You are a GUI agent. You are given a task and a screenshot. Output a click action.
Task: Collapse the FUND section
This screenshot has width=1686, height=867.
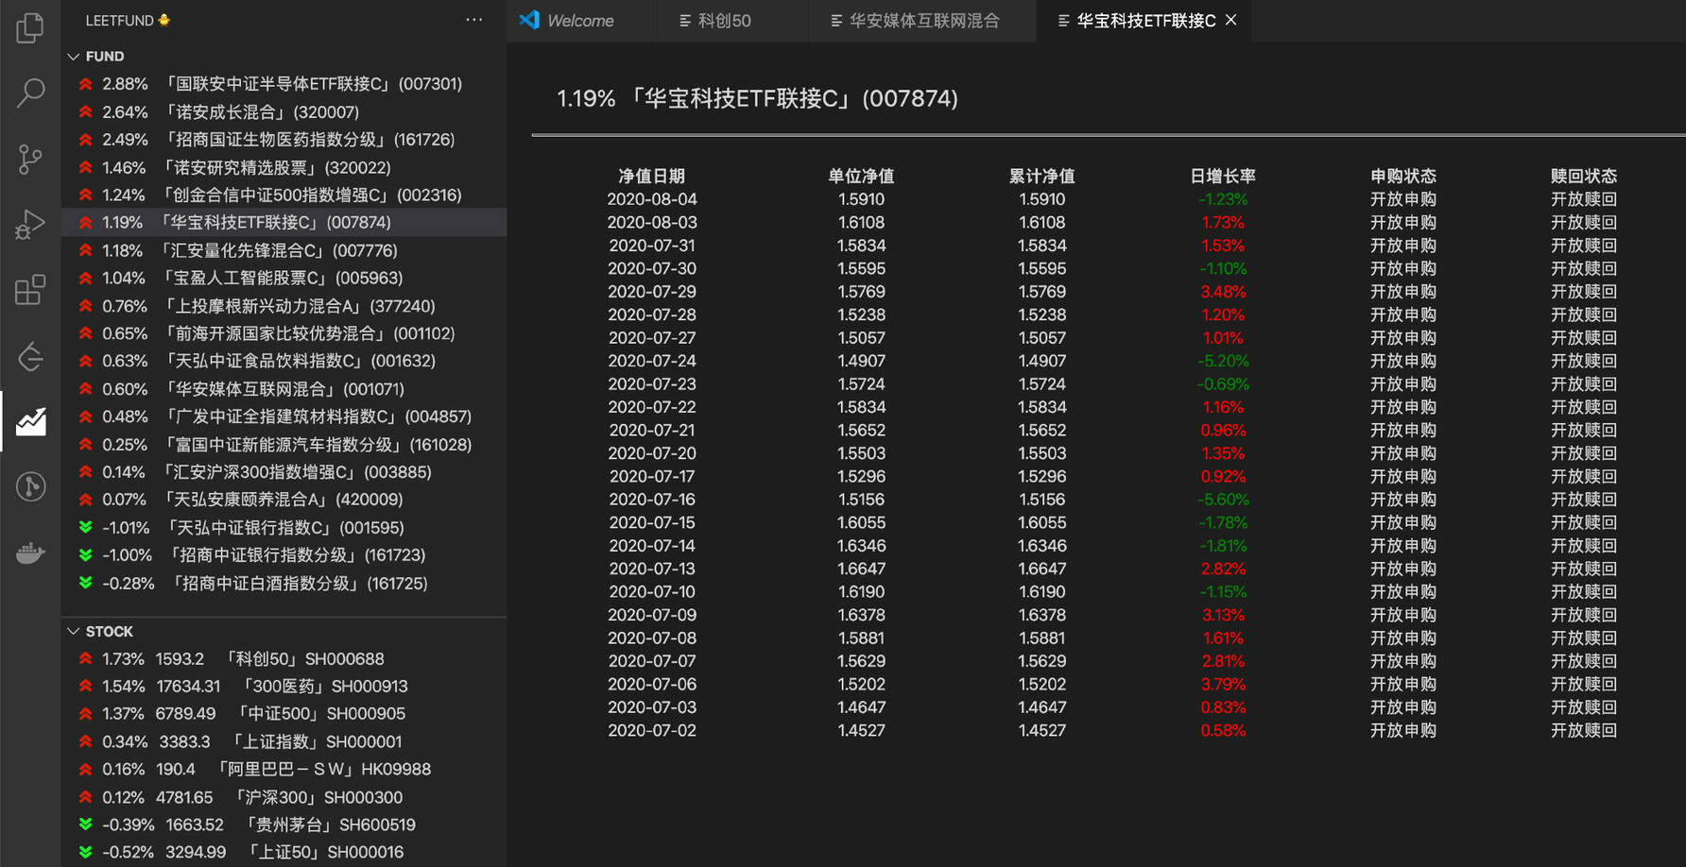[74, 57]
